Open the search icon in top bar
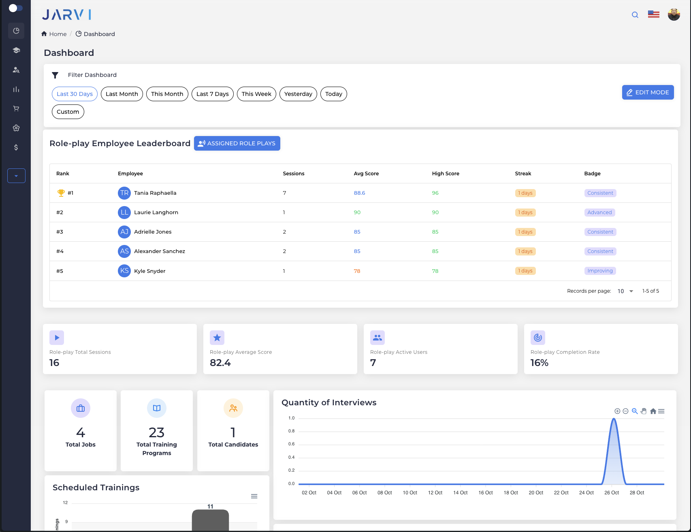Image resolution: width=691 pixels, height=532 pixels. point(635,15)
